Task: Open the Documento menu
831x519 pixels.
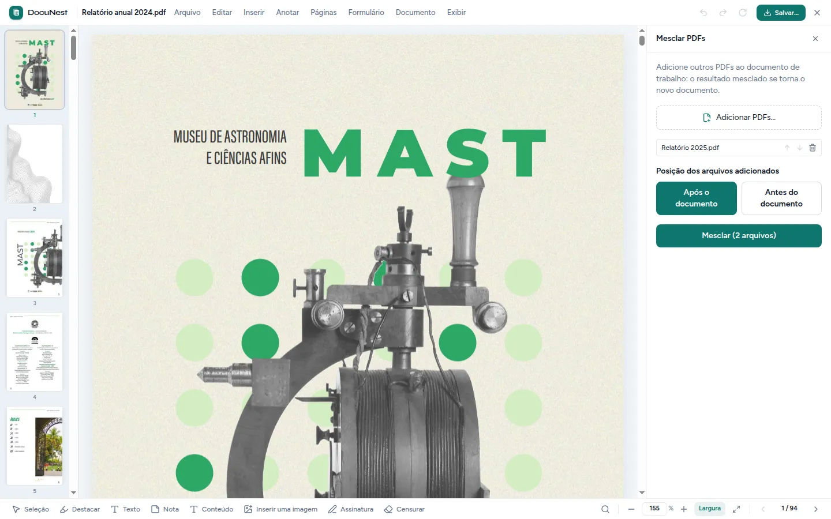Action: (415, 13)
